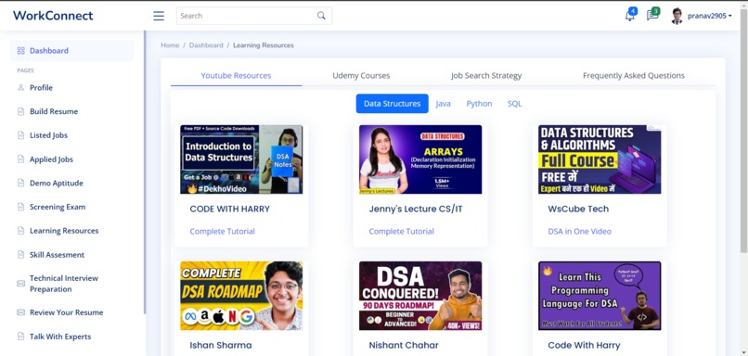Click the Code With Harry bottom card title
The height and width of the screenshot is (356, 748).
[584, 345]
